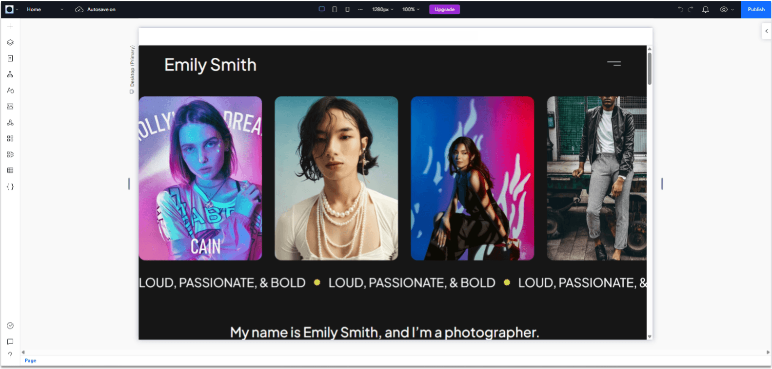Select the Emily Smith site title
The height and width of the screenshot is (369, 772).
point(210,65)
